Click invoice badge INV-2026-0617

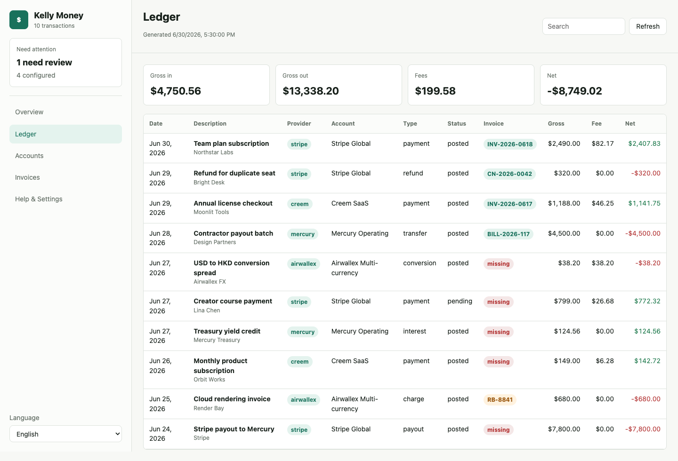(510, 204)
